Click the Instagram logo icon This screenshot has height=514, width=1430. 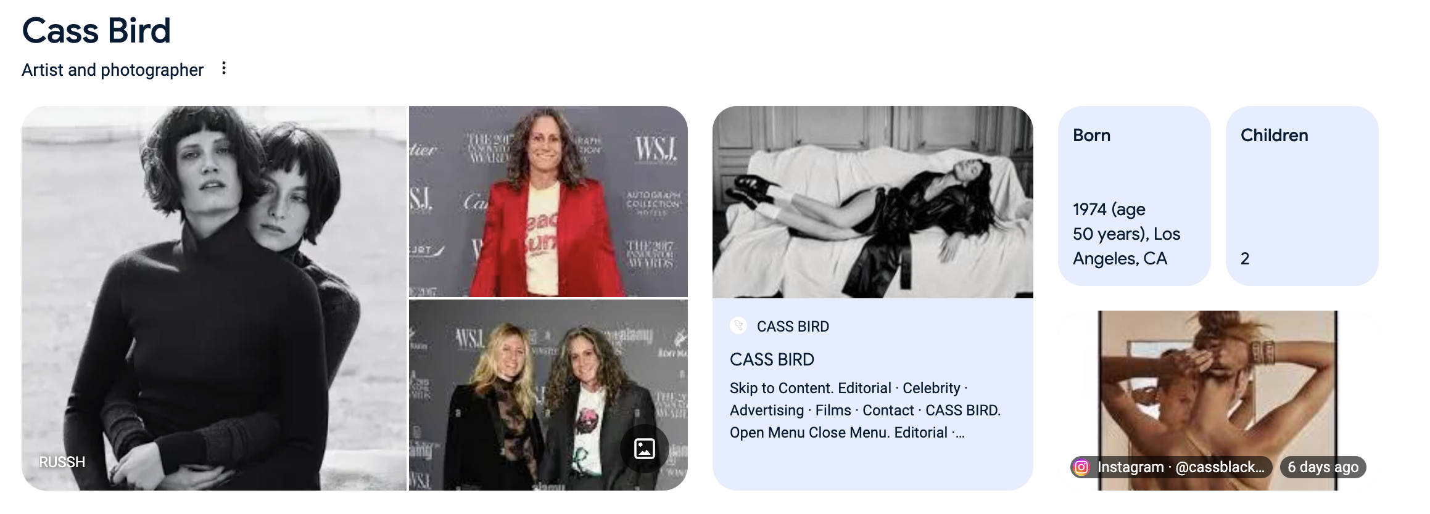[1081, 467]
